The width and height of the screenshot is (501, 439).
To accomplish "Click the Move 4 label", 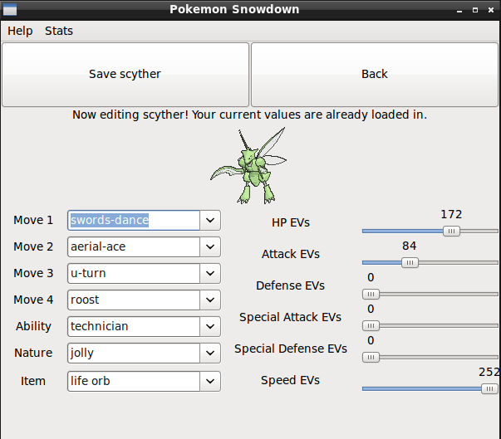I will [x=33, y=300].
